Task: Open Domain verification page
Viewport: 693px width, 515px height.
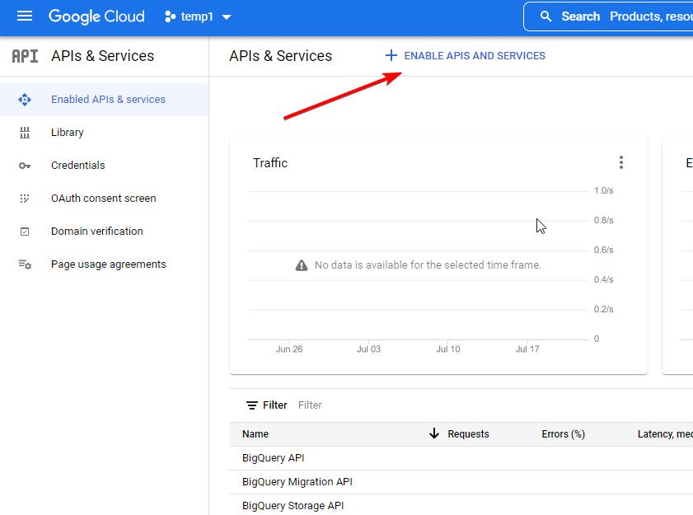Action: 105,232
